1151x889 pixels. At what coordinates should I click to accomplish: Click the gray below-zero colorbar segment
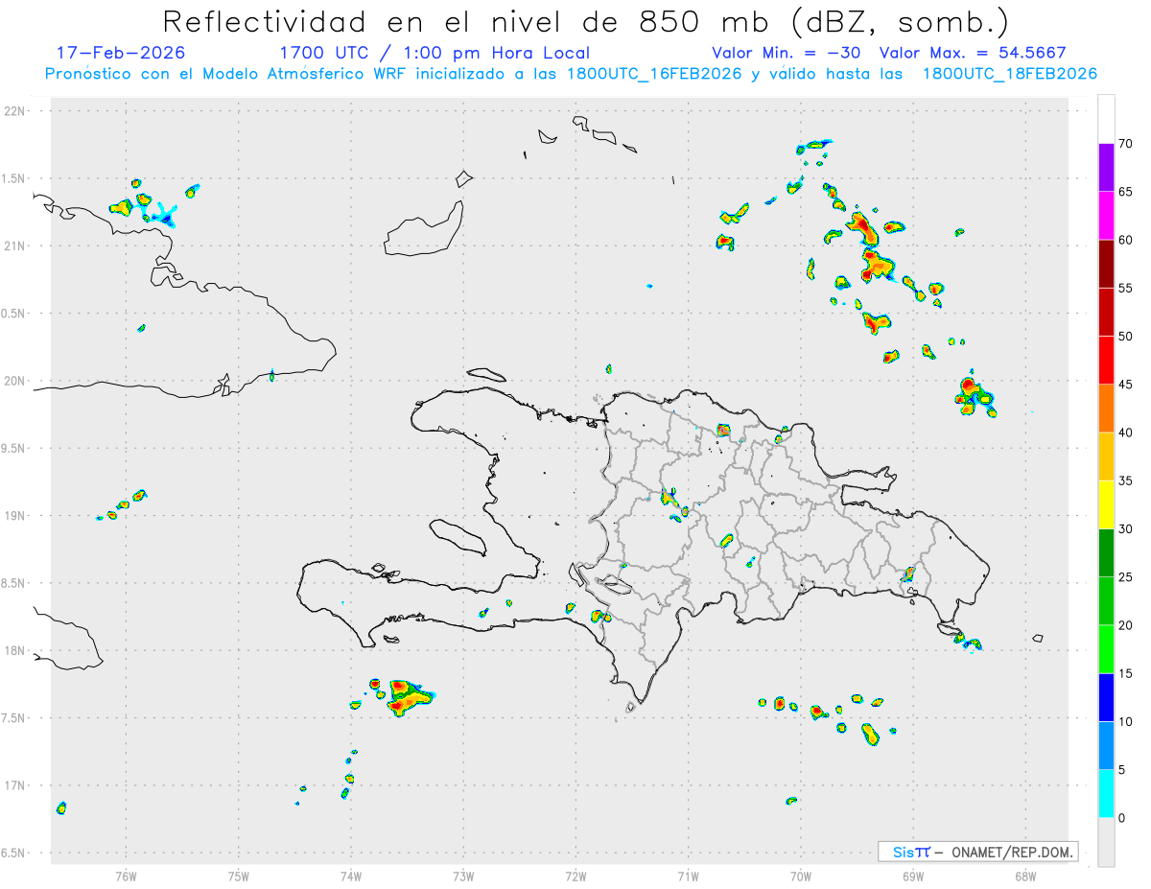tap(1106, 842)
